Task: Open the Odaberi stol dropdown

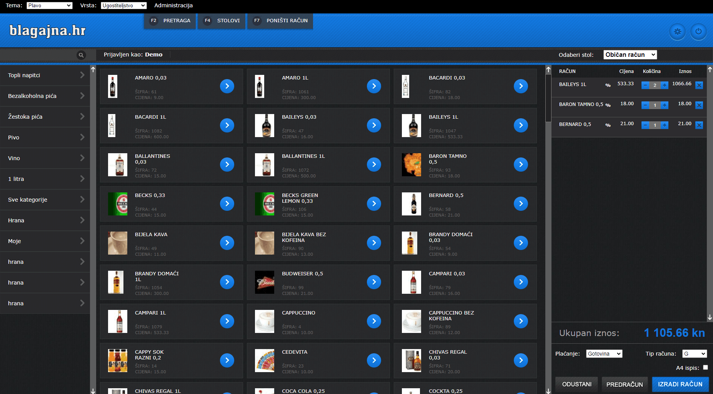Action: 630,55
